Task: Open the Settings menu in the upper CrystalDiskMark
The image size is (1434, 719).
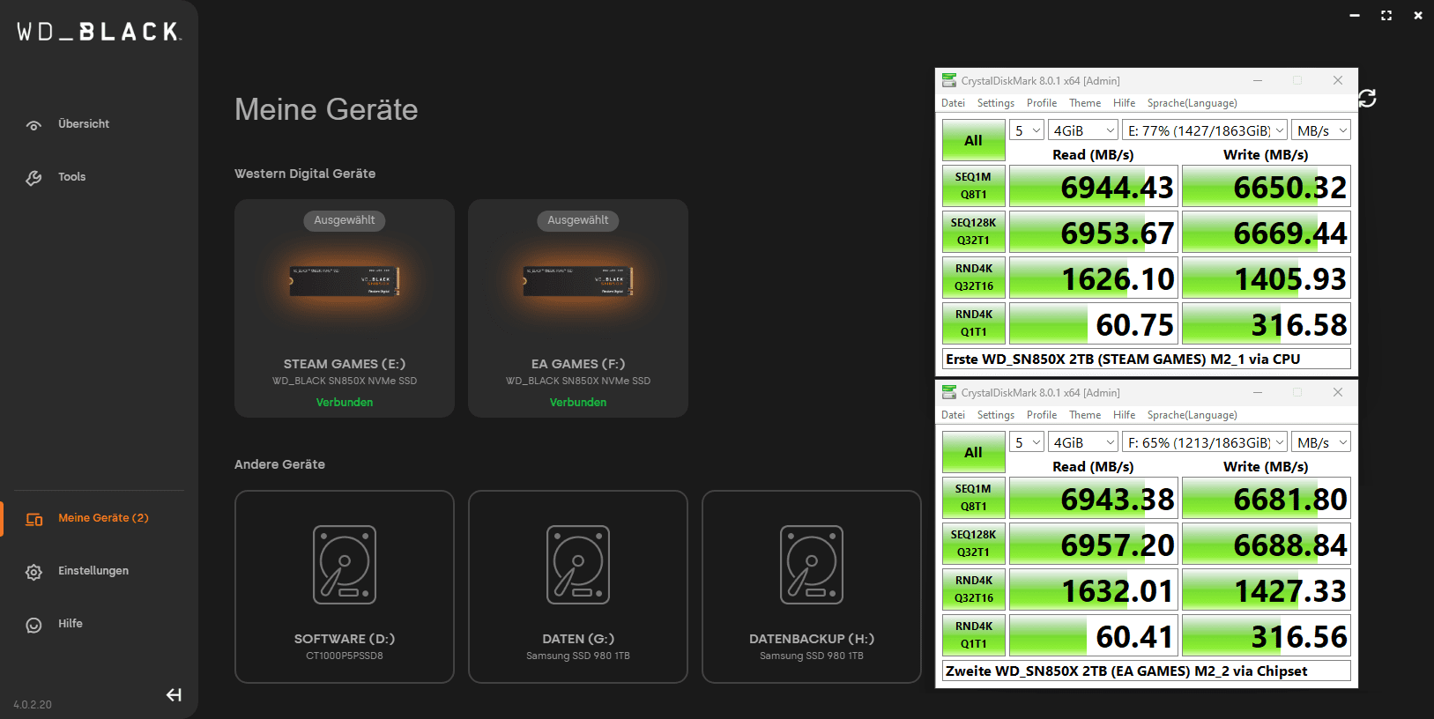Action: [x=996, y=103]
